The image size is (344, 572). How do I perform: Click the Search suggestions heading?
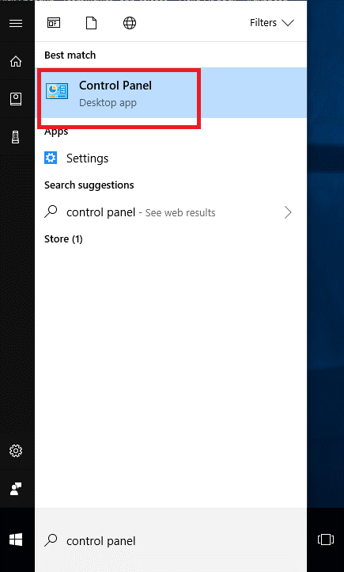[x=89, y=185]
